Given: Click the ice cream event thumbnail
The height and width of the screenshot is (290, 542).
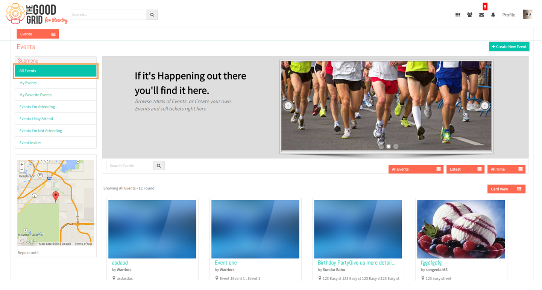Looking at the screenshot, I should point(461,229).
